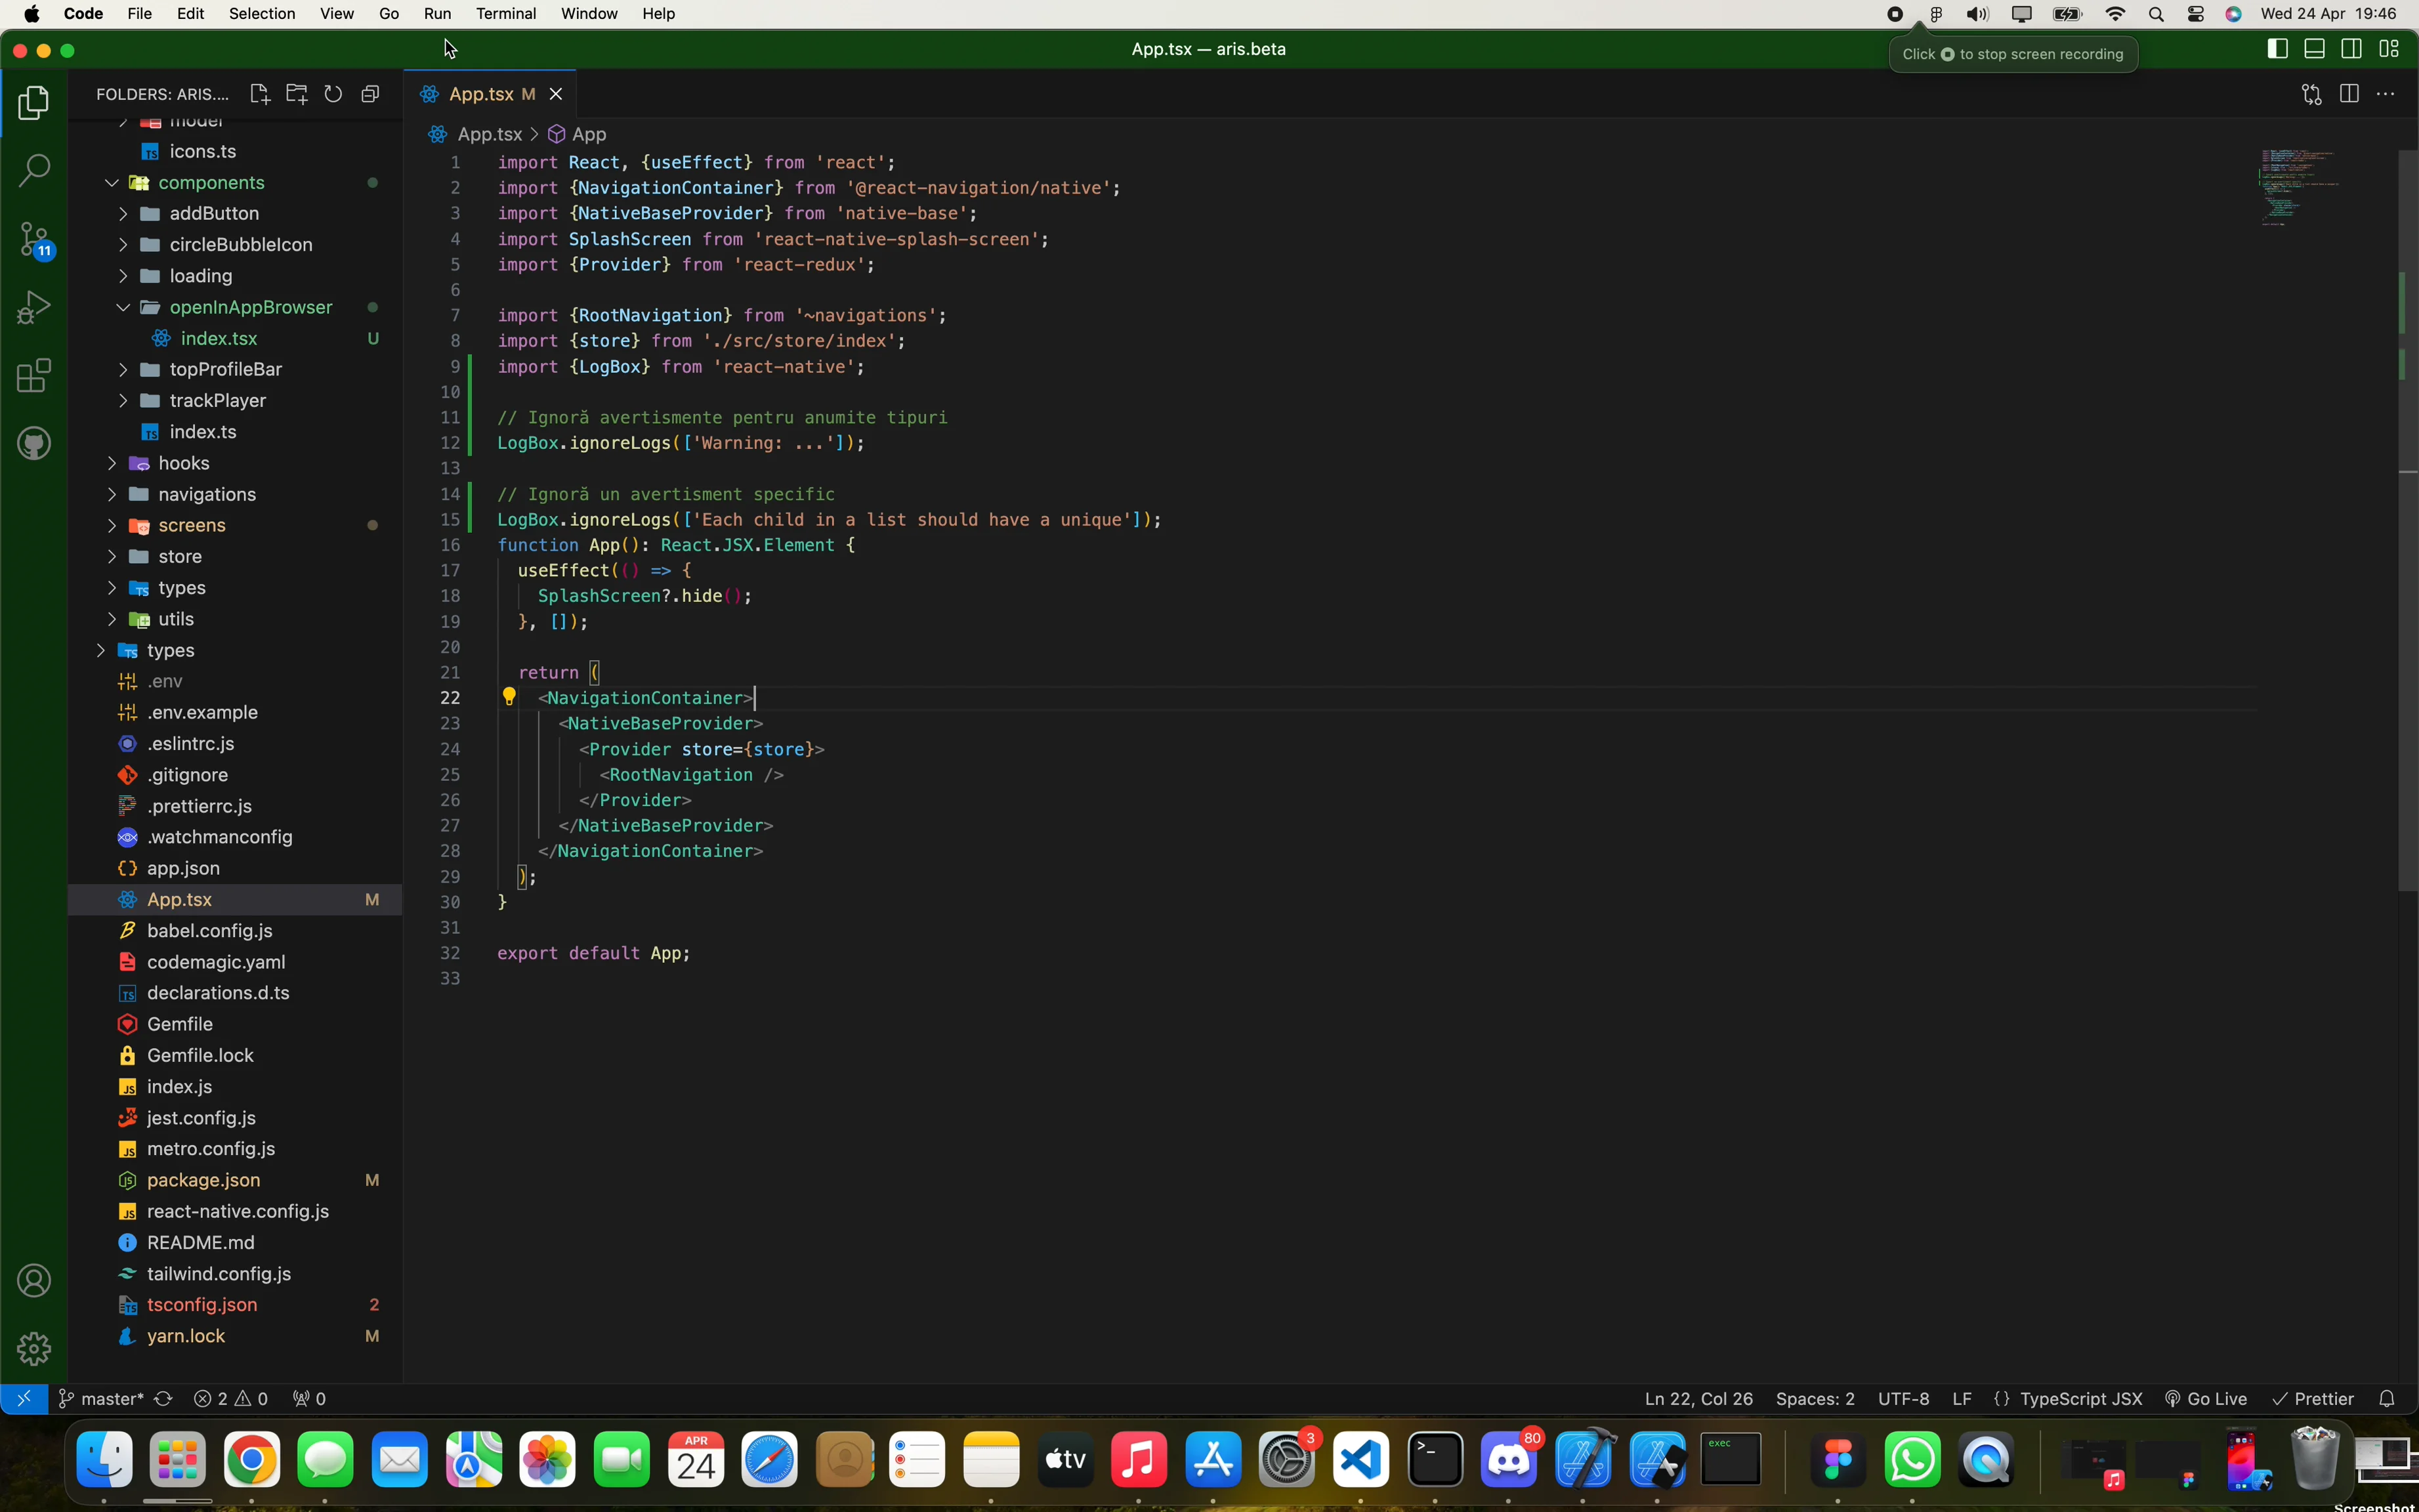Viewport: 2419px width, 1512px height.
Task: Expand the navigations folder
Action: click(206, 494)
